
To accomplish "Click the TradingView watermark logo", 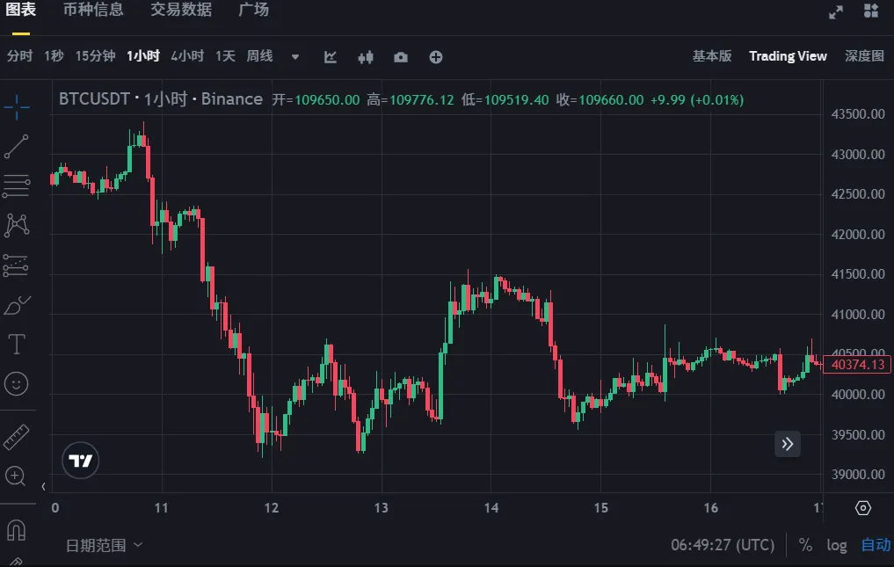I will coord(80,461).
